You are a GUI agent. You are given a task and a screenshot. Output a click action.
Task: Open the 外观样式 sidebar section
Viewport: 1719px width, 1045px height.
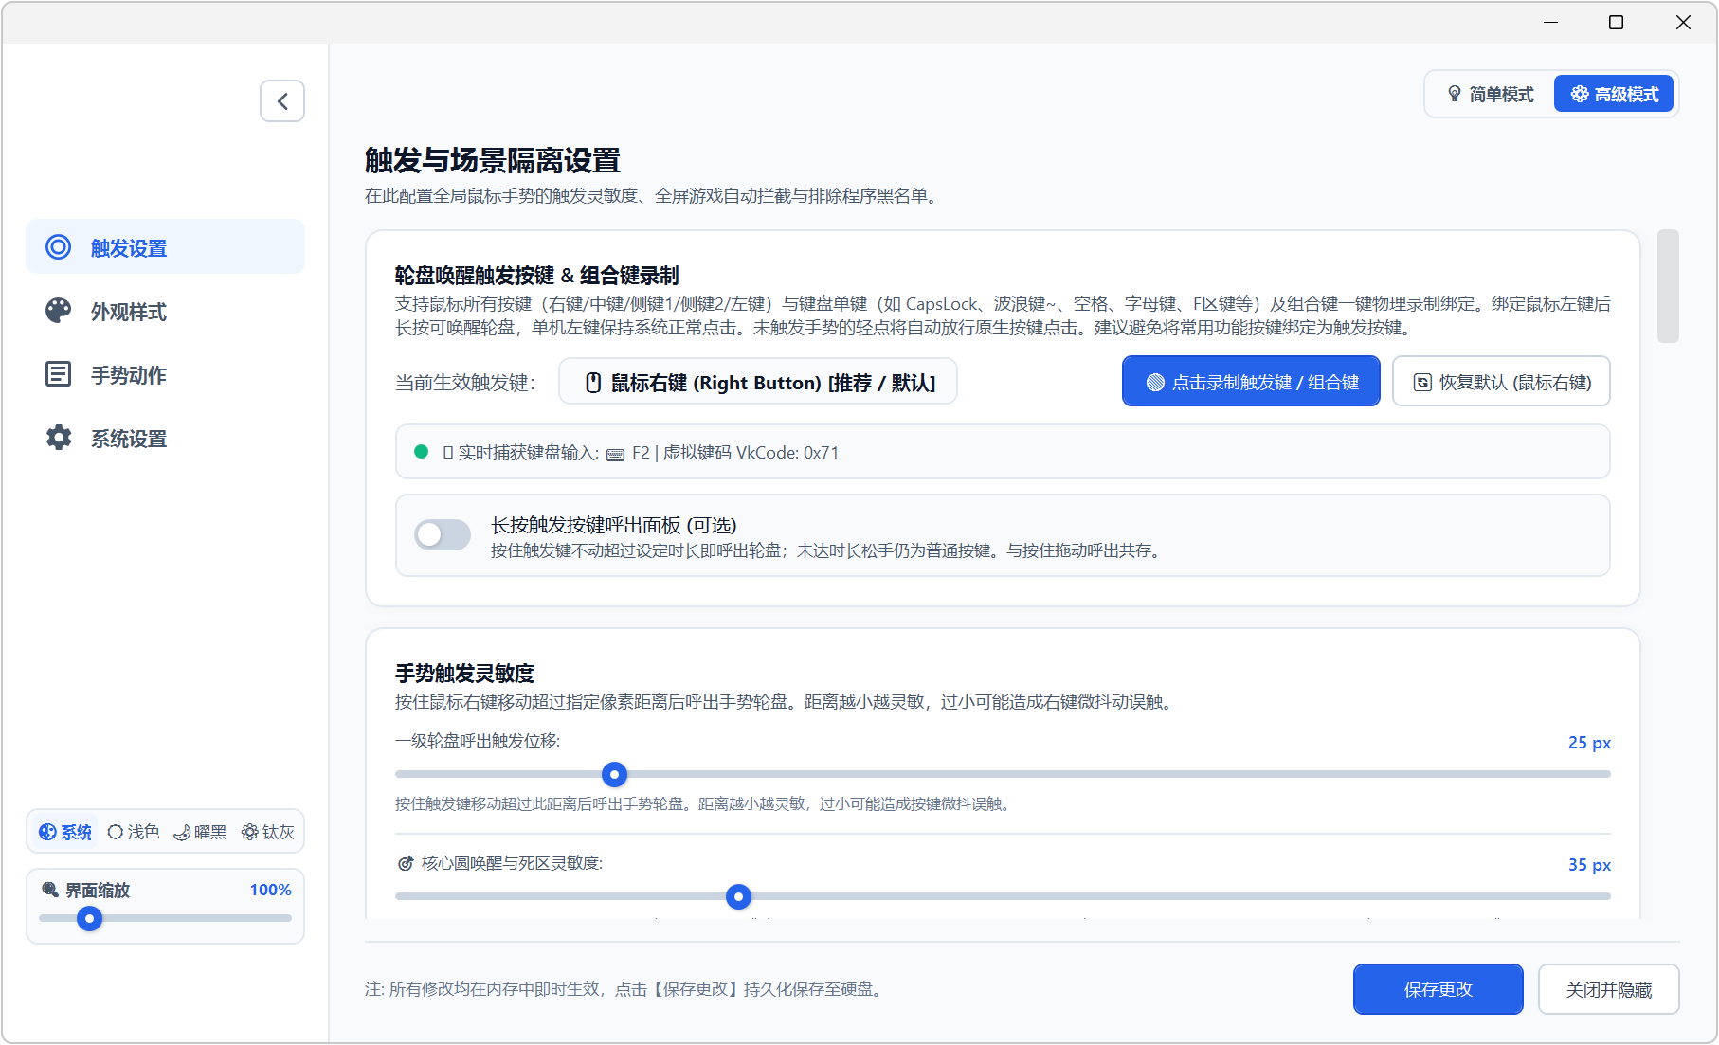pyautogui.click(x=166, y=311)
